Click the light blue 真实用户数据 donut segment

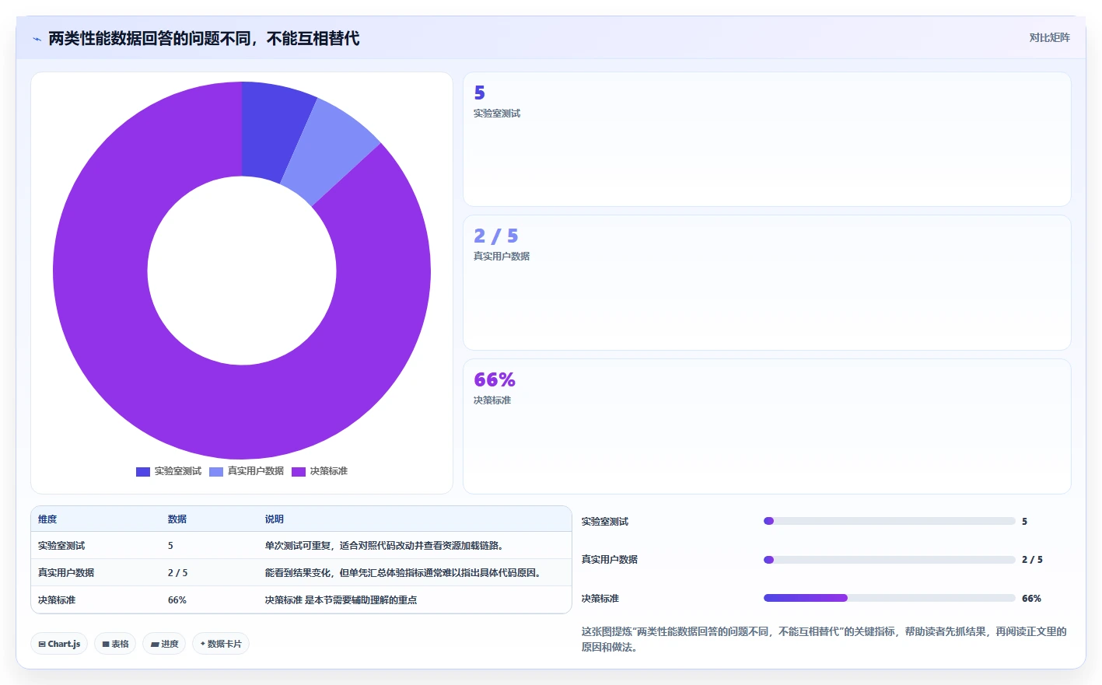point(331,152)
